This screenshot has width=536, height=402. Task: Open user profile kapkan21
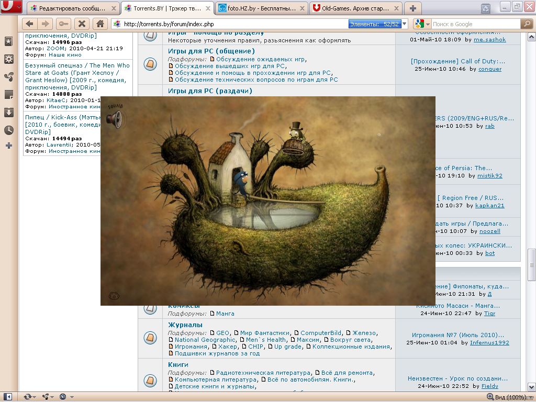(489, 206)
